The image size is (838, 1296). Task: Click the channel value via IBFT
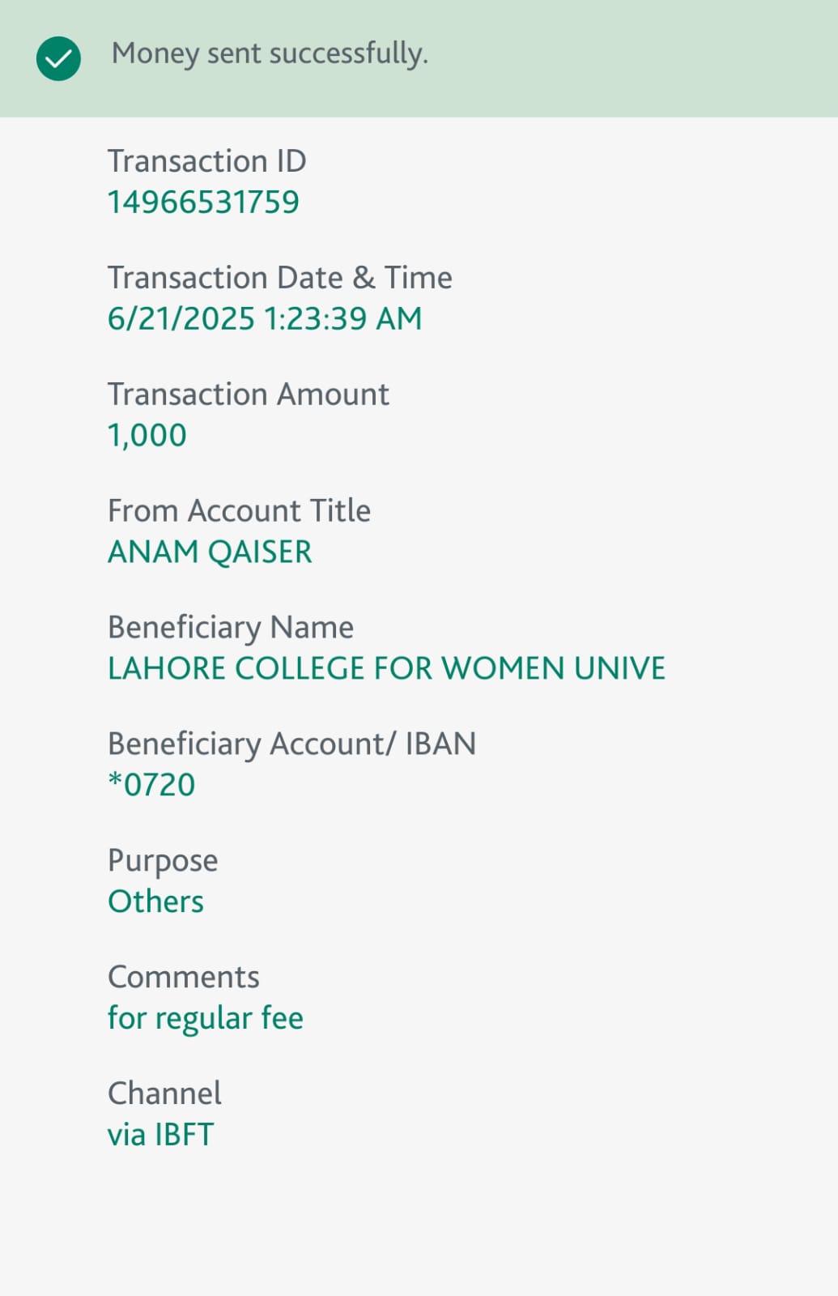[x=160, y=1135]
